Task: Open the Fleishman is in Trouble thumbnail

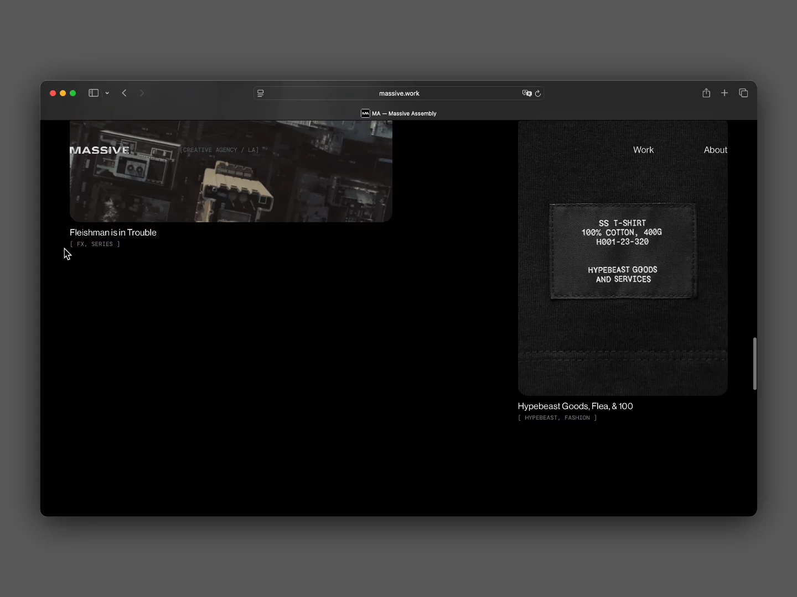Action: [x=231, y=171]
